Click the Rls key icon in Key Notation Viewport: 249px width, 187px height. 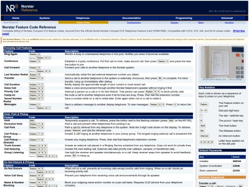(x=202, y=131)
